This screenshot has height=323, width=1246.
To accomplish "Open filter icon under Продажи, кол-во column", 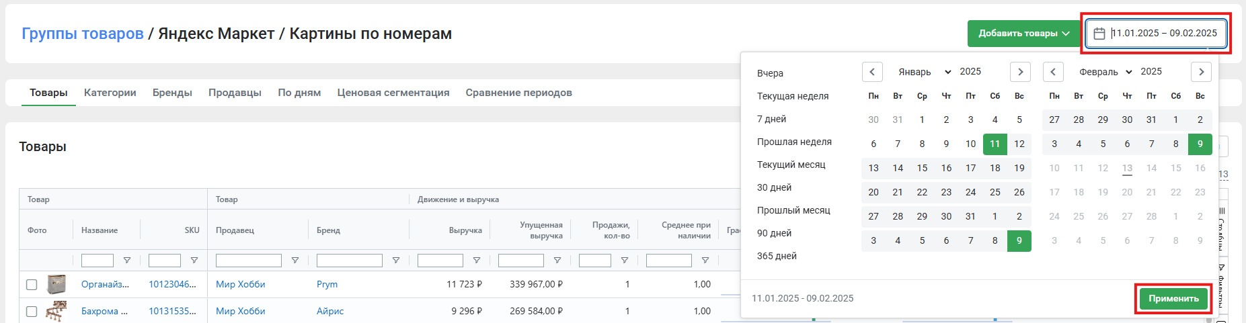I will tap(624, 261).
